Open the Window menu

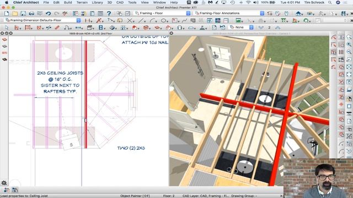coord(159,2)
